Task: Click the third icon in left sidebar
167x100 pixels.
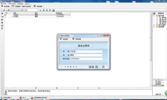Action: (2, 20)
